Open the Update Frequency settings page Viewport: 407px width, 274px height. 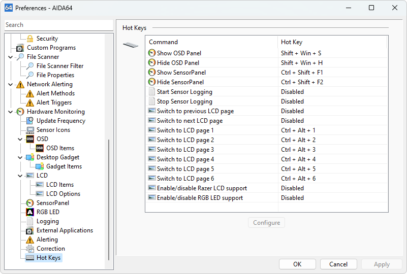tap(60, 121)
